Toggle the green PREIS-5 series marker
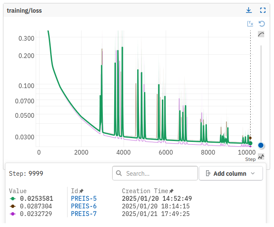This screenshot has width=274, height=227. click(x=13, y=198)
